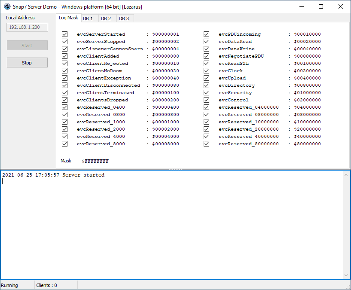Click the Running status bar entry
This screenshot has height=290, width=351.
(x=9, y=285)
